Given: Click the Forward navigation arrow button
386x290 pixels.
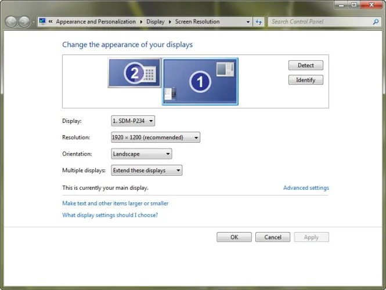Looking at the screenshot, I should point(24,22).
